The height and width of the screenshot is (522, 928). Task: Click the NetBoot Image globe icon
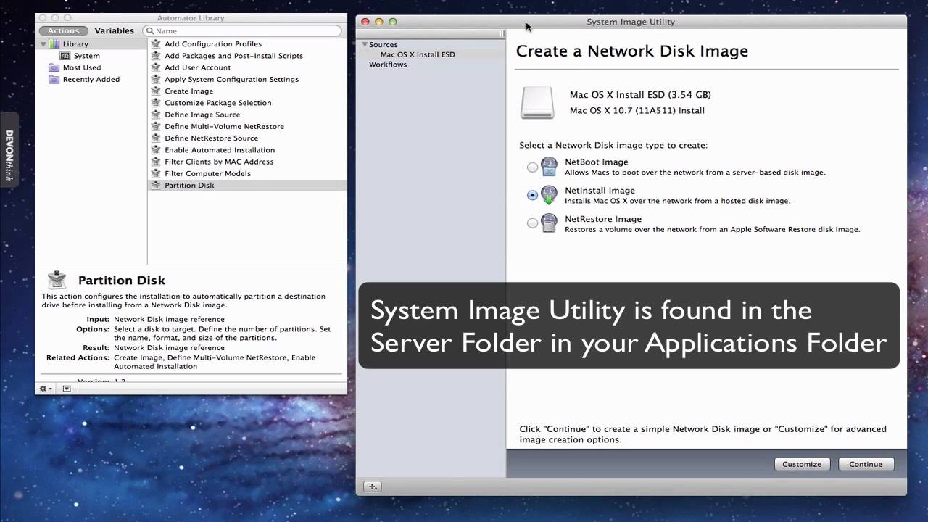550,167
